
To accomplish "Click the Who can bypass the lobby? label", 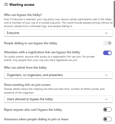I will coord(23,15).
